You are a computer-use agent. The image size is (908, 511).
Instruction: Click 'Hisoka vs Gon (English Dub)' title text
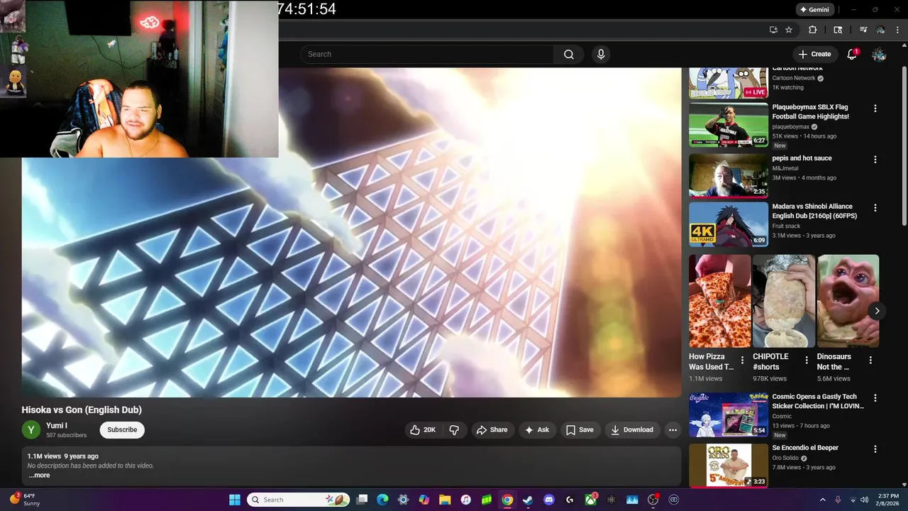pyautogui.click(x=82, y=410)
